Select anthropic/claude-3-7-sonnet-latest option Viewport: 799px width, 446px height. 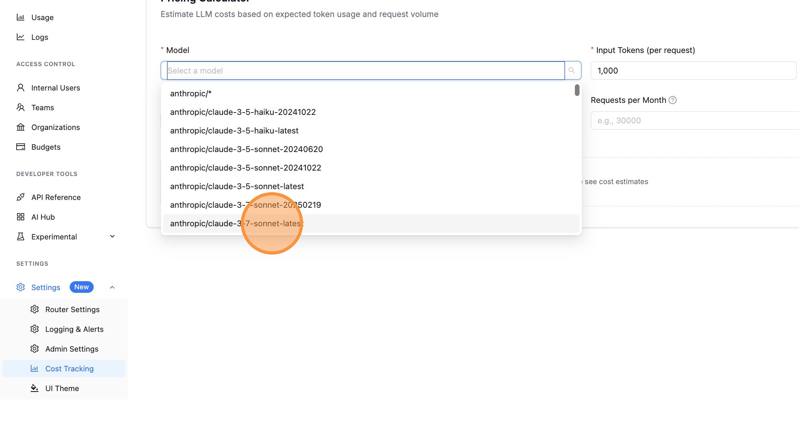237,224
